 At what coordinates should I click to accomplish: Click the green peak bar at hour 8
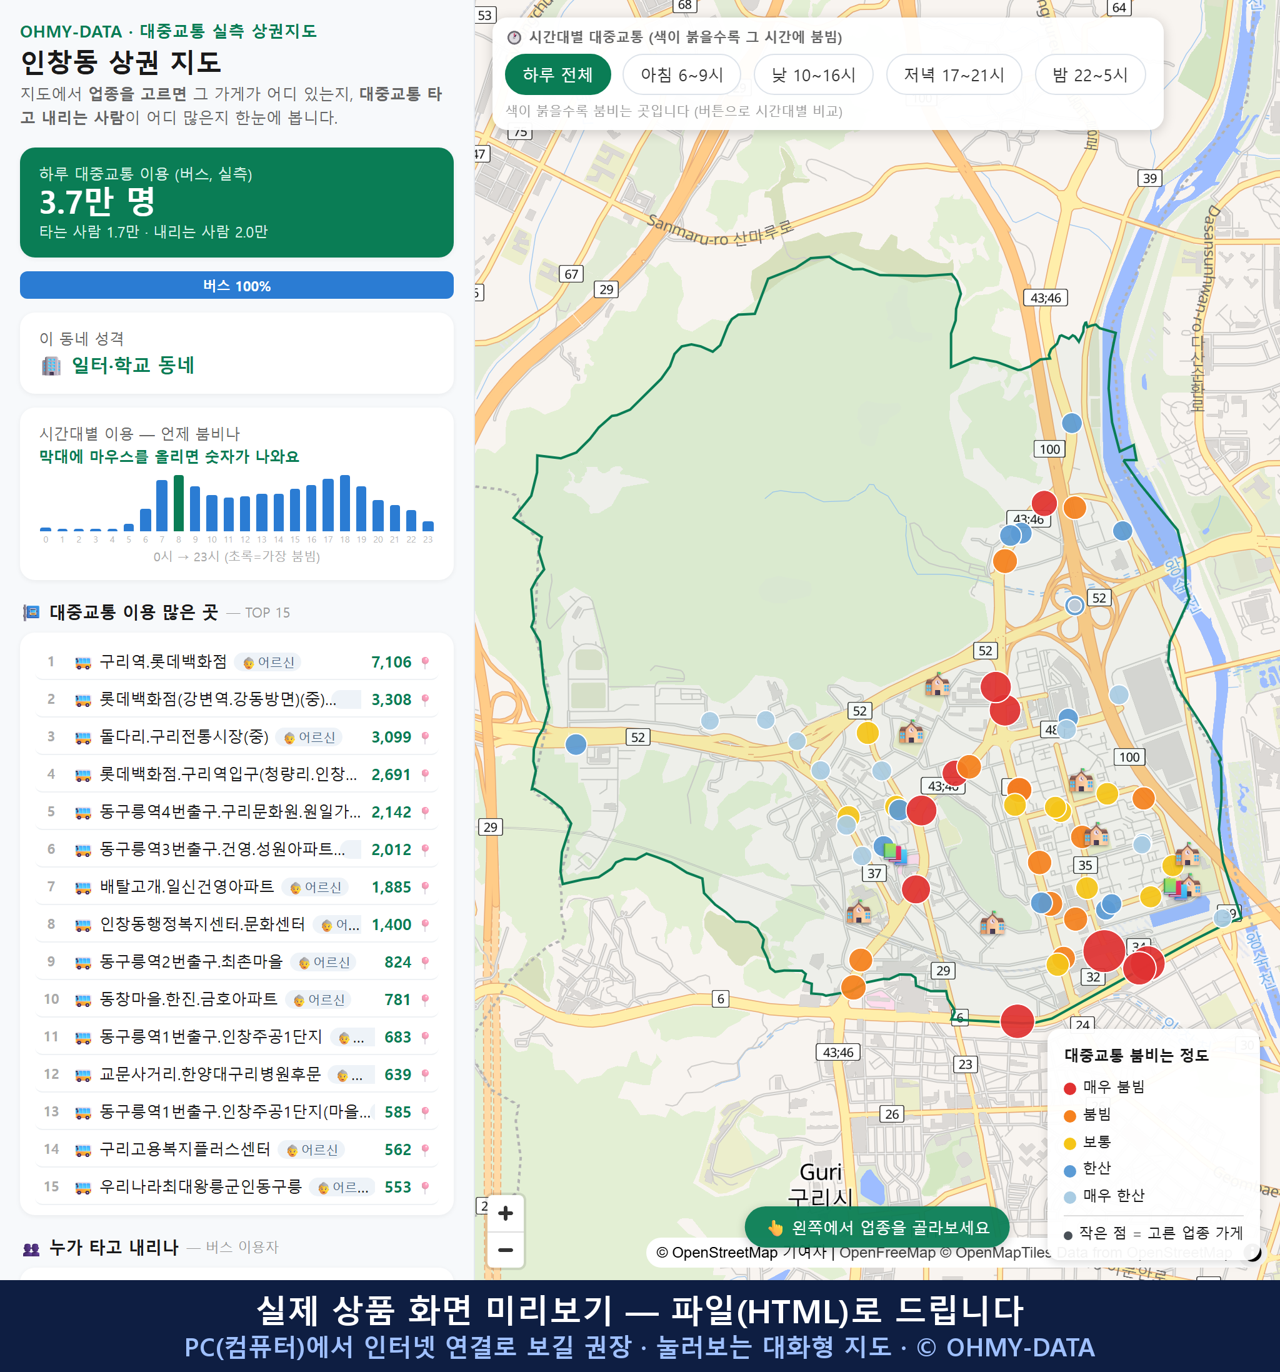click(179, 503)
